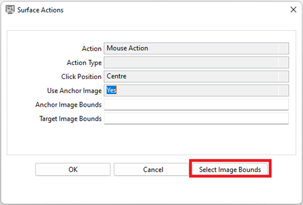
Task: Click the Use Anchor Image label
Action: [74, 91]
